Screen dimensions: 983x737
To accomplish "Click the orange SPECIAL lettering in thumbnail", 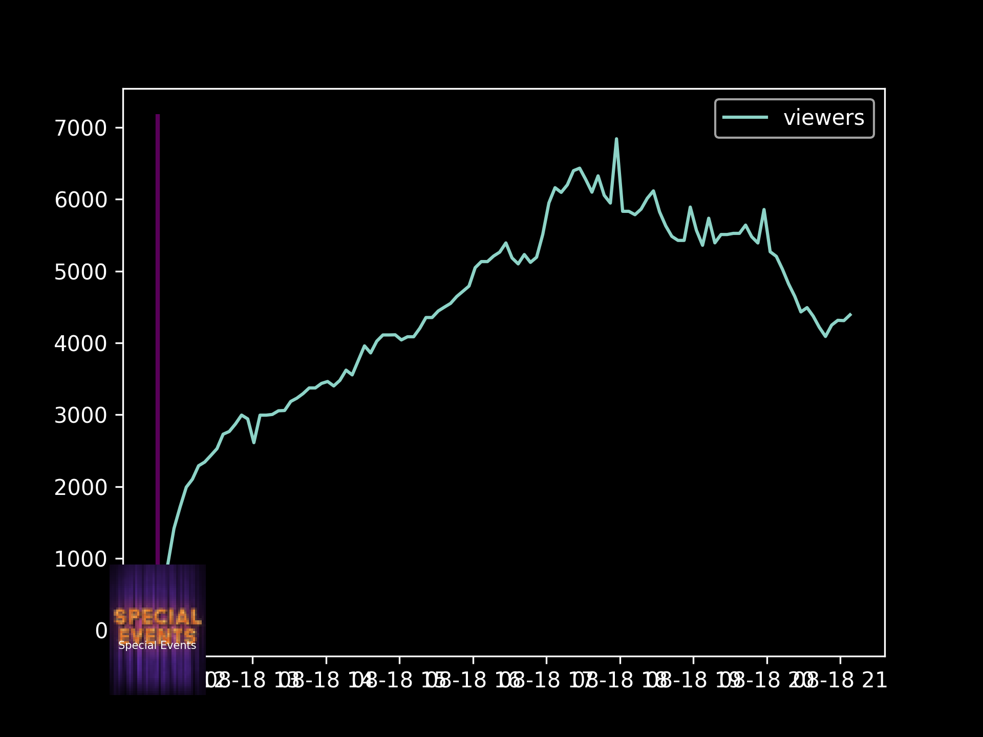I will (x=157, y=617).
